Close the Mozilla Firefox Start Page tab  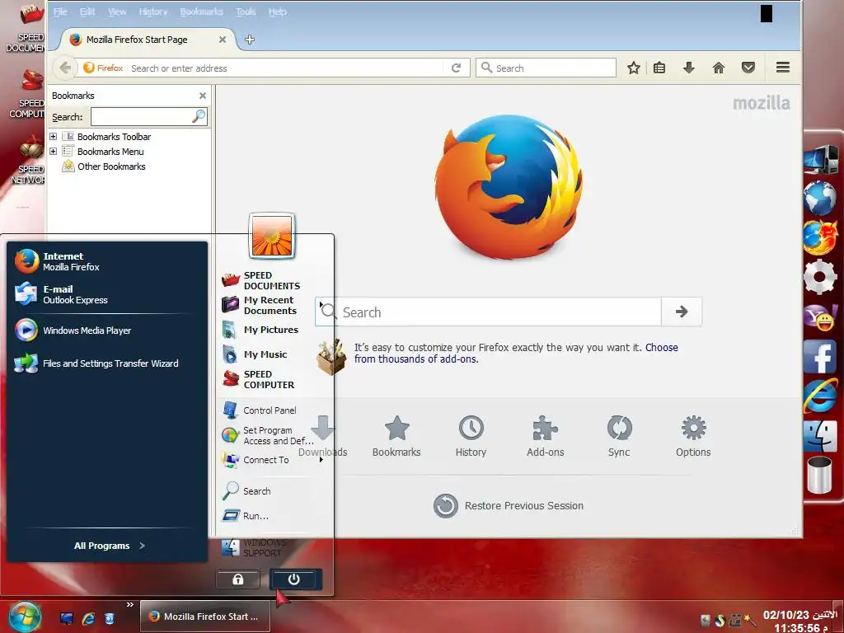(x=223, y=40)
